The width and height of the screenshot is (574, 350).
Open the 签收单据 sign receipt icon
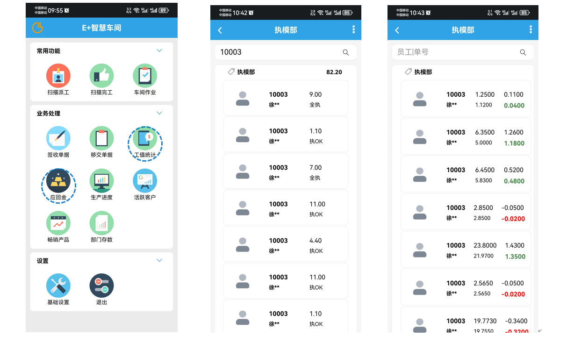(x=58, y=138)
